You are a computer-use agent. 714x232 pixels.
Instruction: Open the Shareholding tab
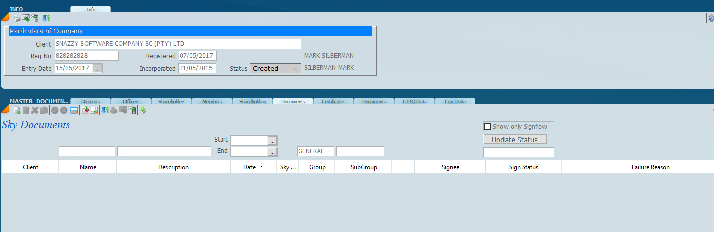[253, 101]
